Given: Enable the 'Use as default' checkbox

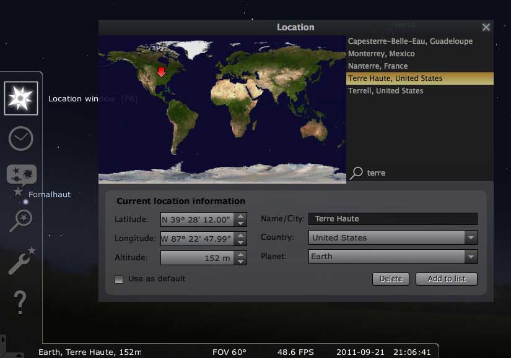Looking at the screenshot, I should (119, 279).
